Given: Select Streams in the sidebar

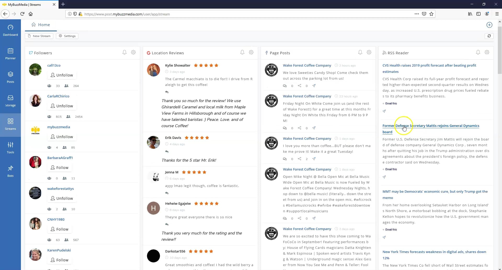Looking at the screenshot, I should click(x=10, y=125).
